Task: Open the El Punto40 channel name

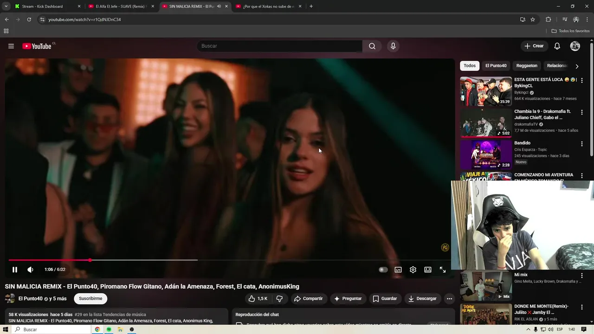Action: point(30,299)
